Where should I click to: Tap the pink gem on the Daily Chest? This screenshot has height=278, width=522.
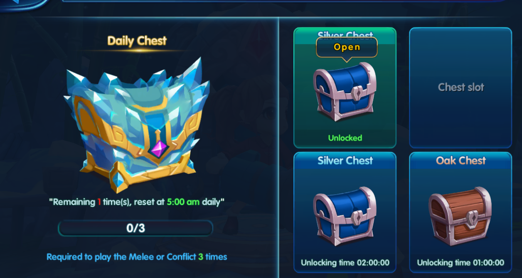point(157,148)
